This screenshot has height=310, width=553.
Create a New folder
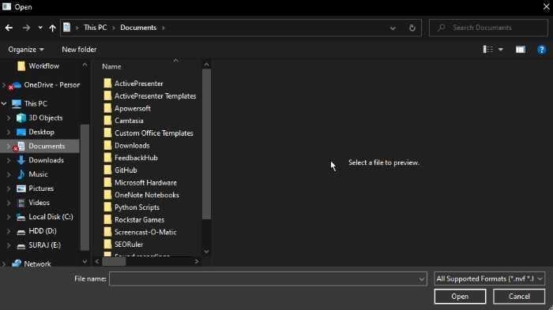point(79,50)
